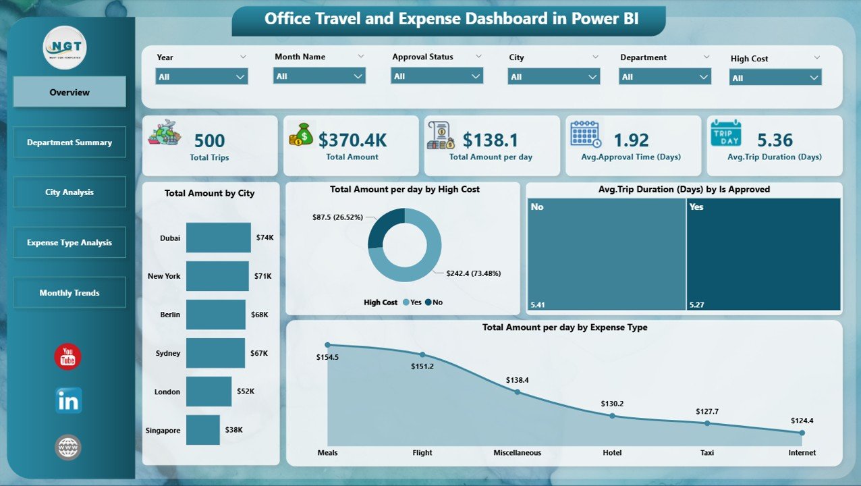Click the Total Amount by City title
The width and height of the screenshot is (861, 486).
(x=210, y=193)
